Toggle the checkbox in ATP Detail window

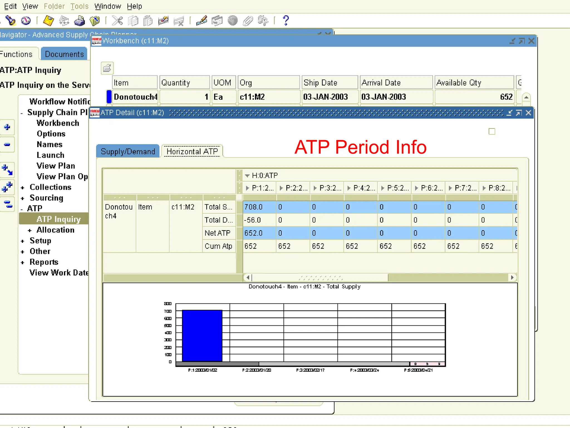tap(492, 132)
